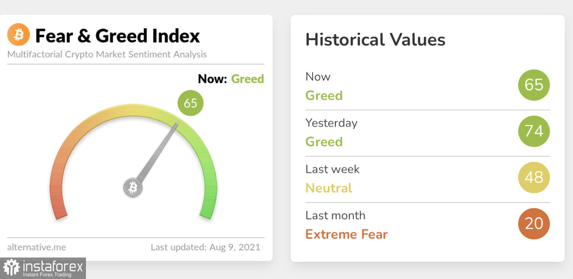The height and width of the screenshot is (279, 573).
Task: Click the orange Bitcoin logo icon
Action: pyautogui.click(x=19, y=35)
